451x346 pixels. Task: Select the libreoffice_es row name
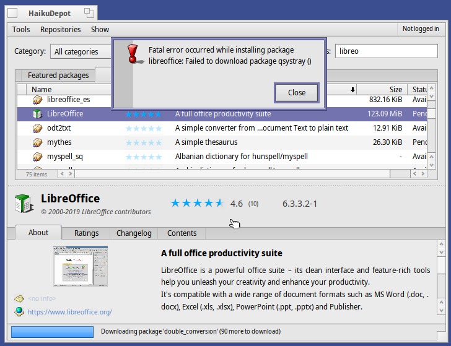(x=68, y=100)
